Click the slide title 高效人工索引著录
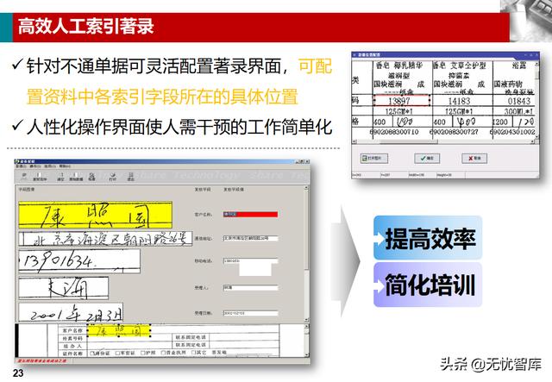This screenshot has height=382, width=552. 86,27
